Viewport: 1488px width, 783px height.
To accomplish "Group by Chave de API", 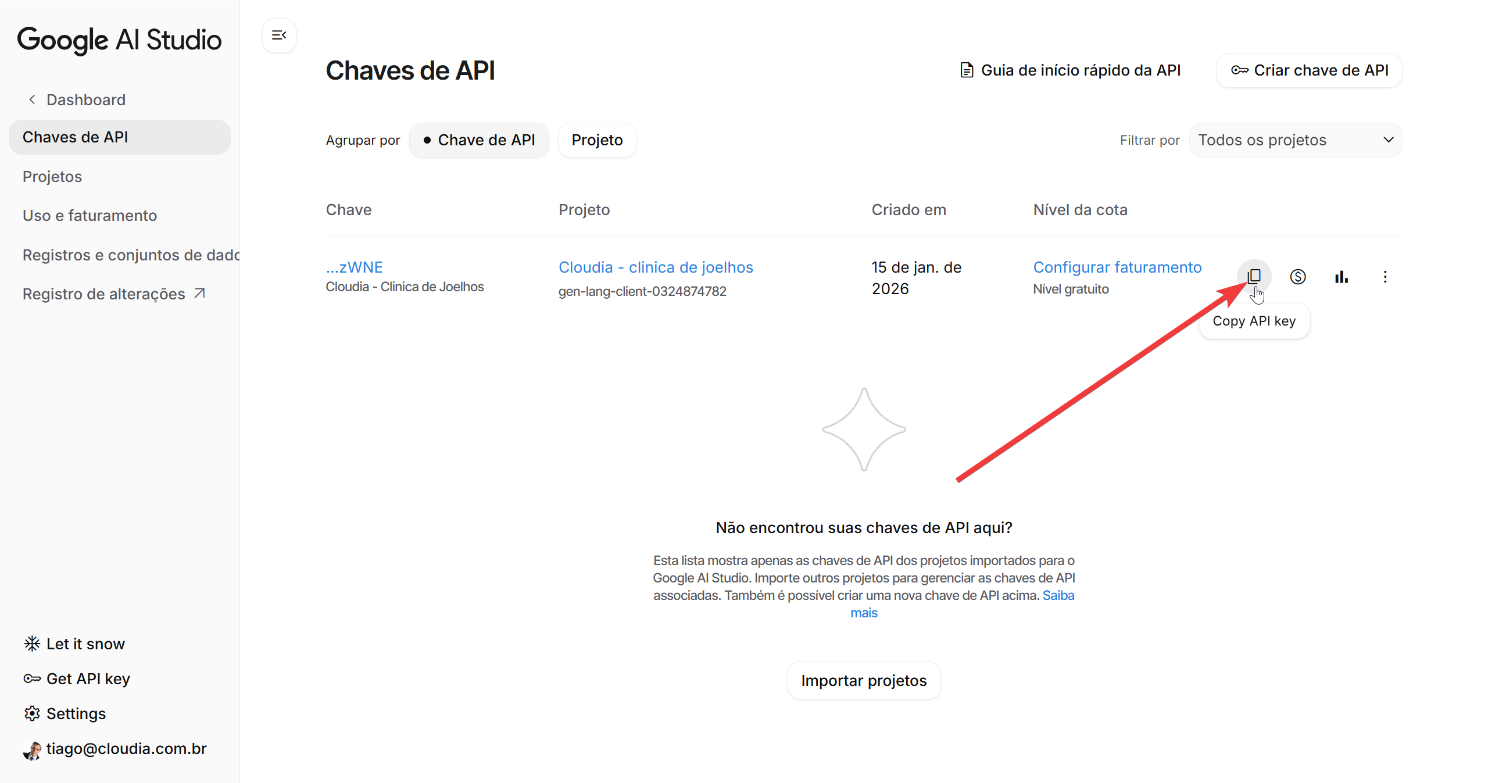I will (x=479, y=140).
